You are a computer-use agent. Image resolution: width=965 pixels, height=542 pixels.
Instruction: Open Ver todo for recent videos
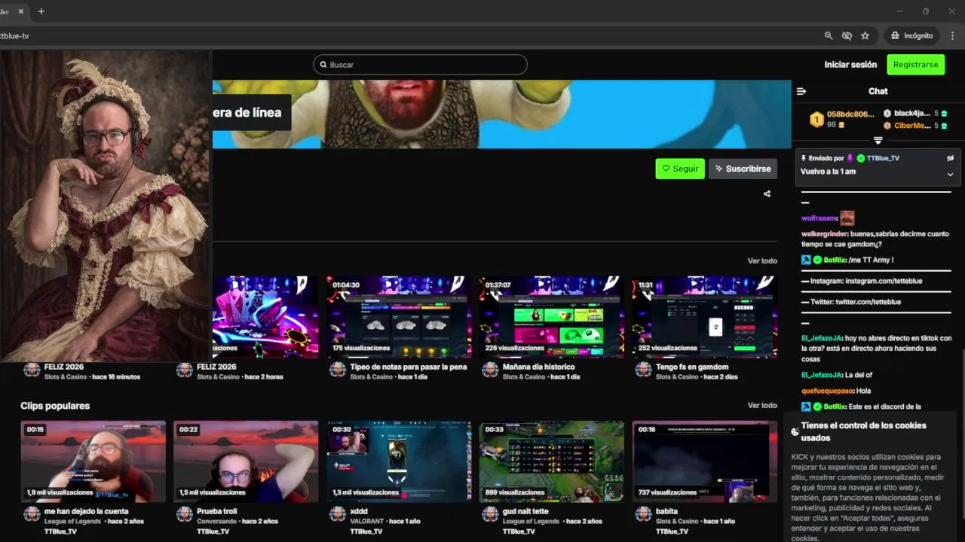[762, 261]
